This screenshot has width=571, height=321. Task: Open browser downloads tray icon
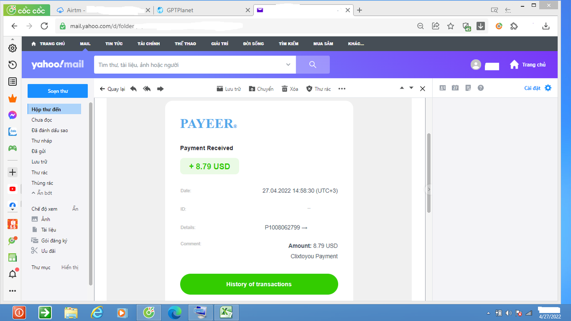click(x=546, y=26)
